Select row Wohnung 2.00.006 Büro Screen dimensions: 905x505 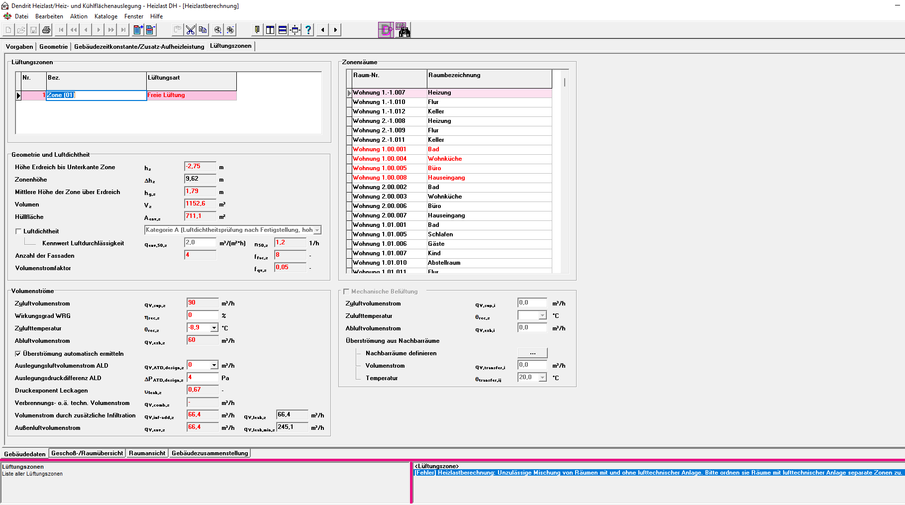point(452,206)
